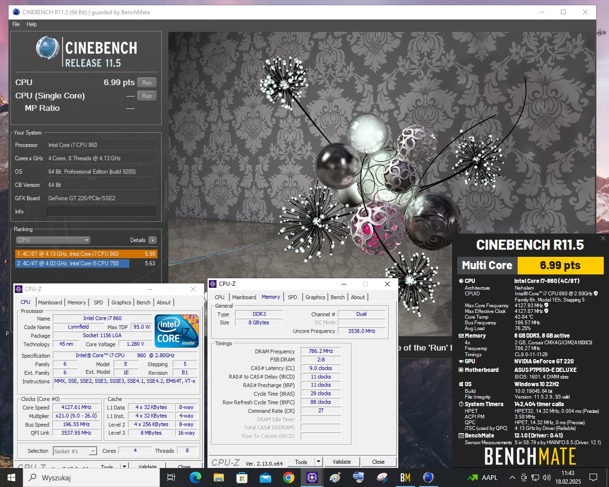Viewport: 609px width, 487px height.
Task: Switch to CPU-Z via its taskbar icon
Action: (x=312, y=477)
